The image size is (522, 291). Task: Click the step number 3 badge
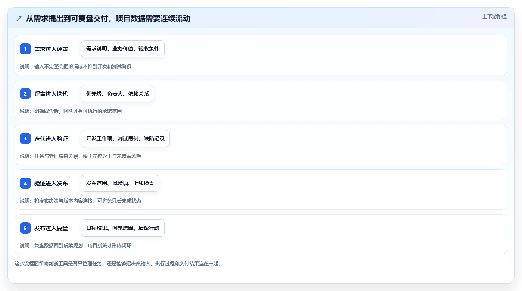click(25, 138)
